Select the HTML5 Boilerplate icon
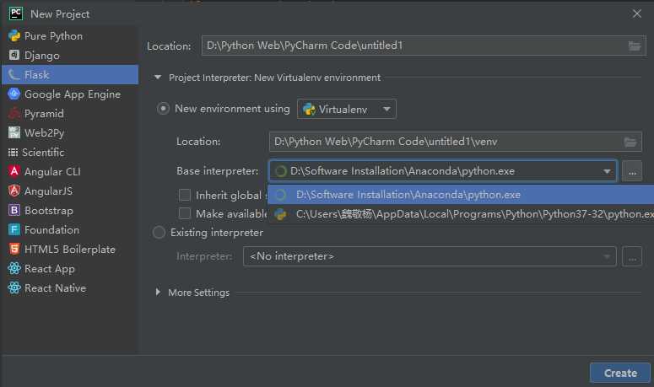Viewport: 654px width, 387px height. tap(14, 250)
